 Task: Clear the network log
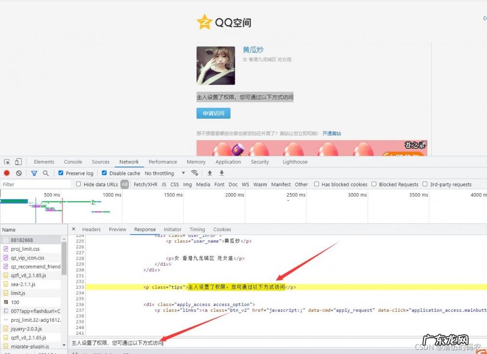pos(19,173)
